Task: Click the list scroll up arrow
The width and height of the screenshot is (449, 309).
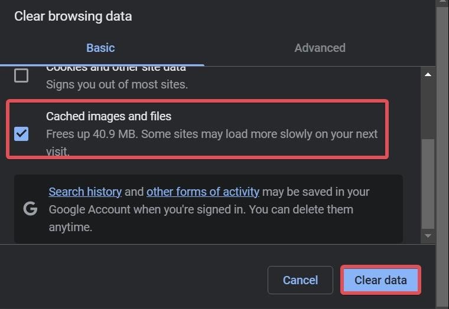Action: coord(428,74)
